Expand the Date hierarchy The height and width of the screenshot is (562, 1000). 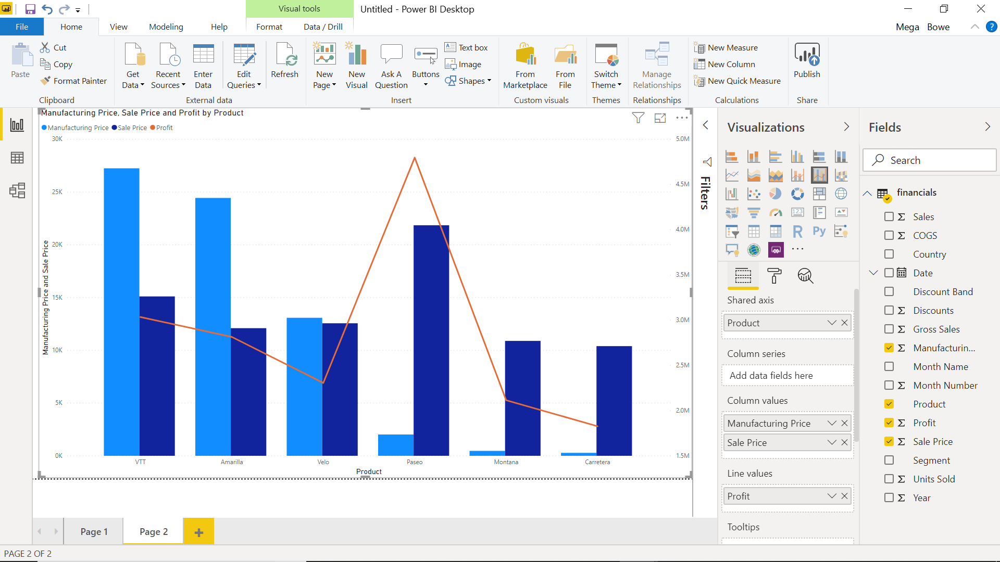coord(873,273)
